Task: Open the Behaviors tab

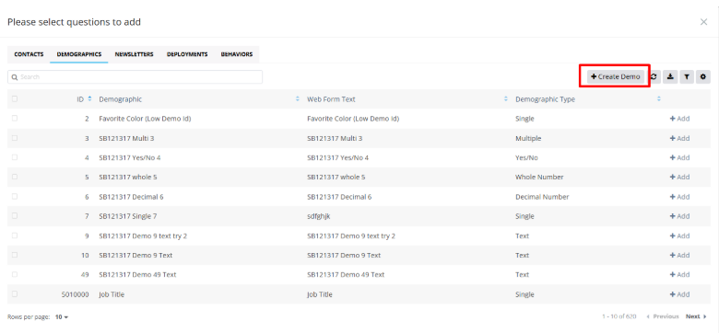Action: 237,54
